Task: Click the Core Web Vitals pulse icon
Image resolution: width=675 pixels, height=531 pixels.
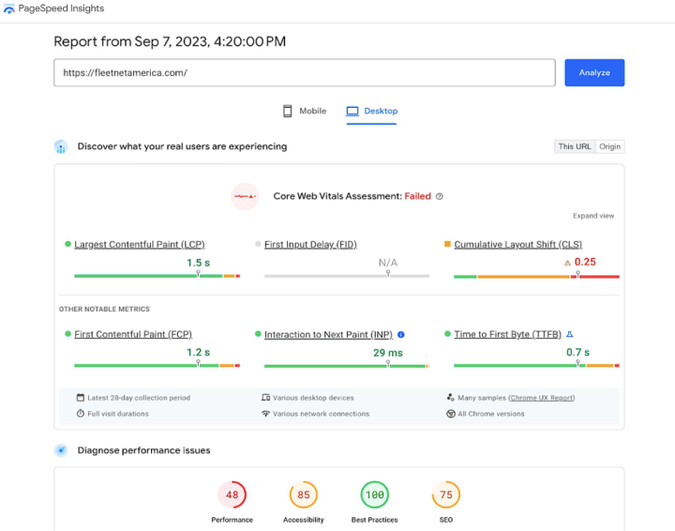Action: [x=245, y=196]
